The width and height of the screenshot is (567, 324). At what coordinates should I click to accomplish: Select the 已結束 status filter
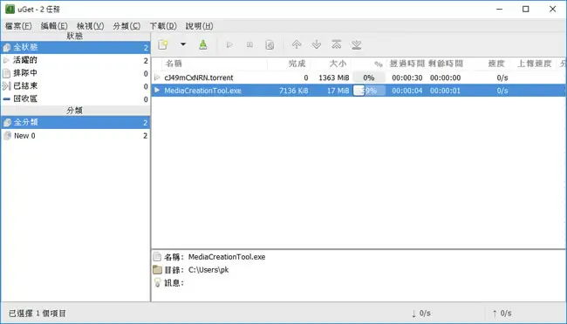(x=75, y=86)
